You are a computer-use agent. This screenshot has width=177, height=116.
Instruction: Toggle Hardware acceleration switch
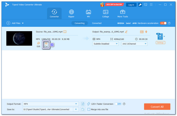[x=163, y=23]
